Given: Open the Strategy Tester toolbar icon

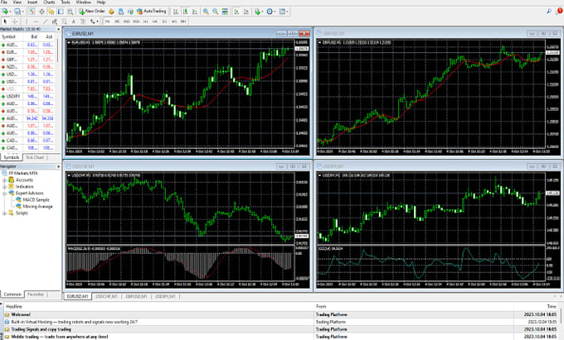Looking at the screenshot, I should pyautogui.click(x=70, y=12).
